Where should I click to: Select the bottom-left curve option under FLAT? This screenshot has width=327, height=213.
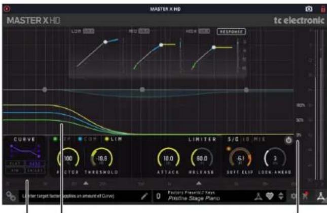pos(15,171)
